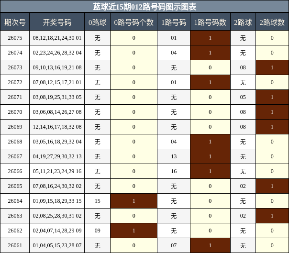
Task: Click issue number 26074
Action: tap(15, 53)
